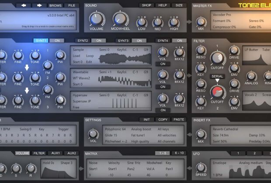Click the Filter 1 CUTOFF knob
Viewport: 271px width, 183px height.
click(x=217, y=58)
